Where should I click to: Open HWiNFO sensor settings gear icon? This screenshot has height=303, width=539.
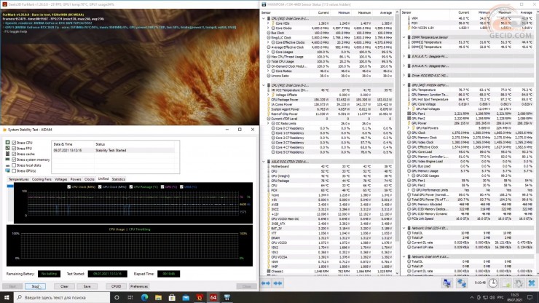(519, 283)
